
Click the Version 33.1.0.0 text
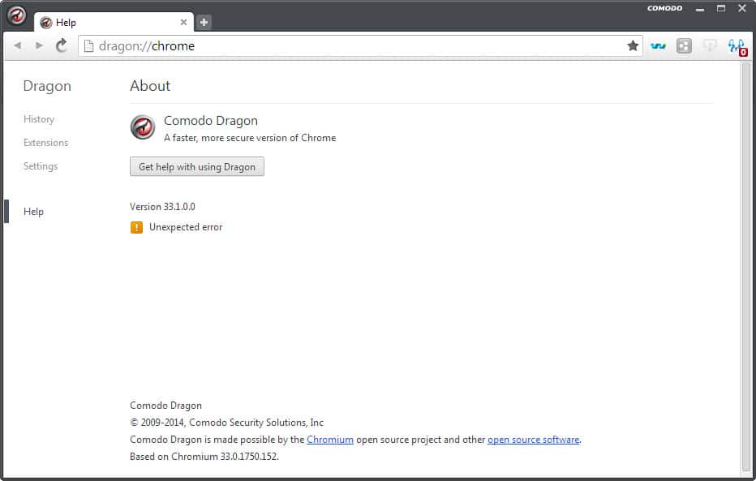[x=162, y=207]
